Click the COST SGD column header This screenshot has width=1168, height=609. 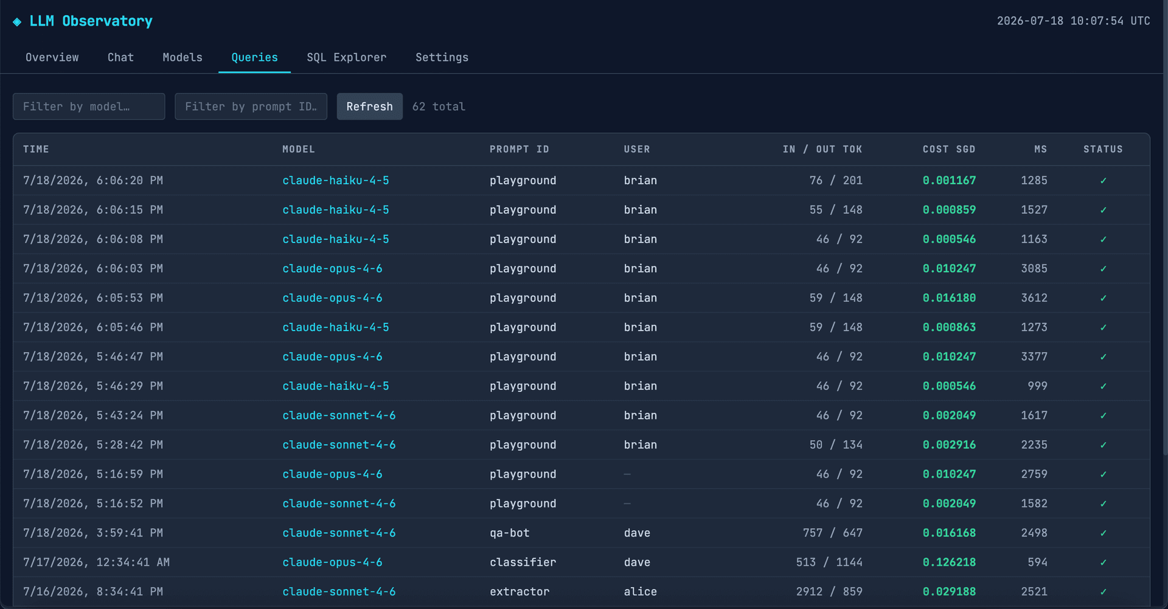(x=949, y=150)
